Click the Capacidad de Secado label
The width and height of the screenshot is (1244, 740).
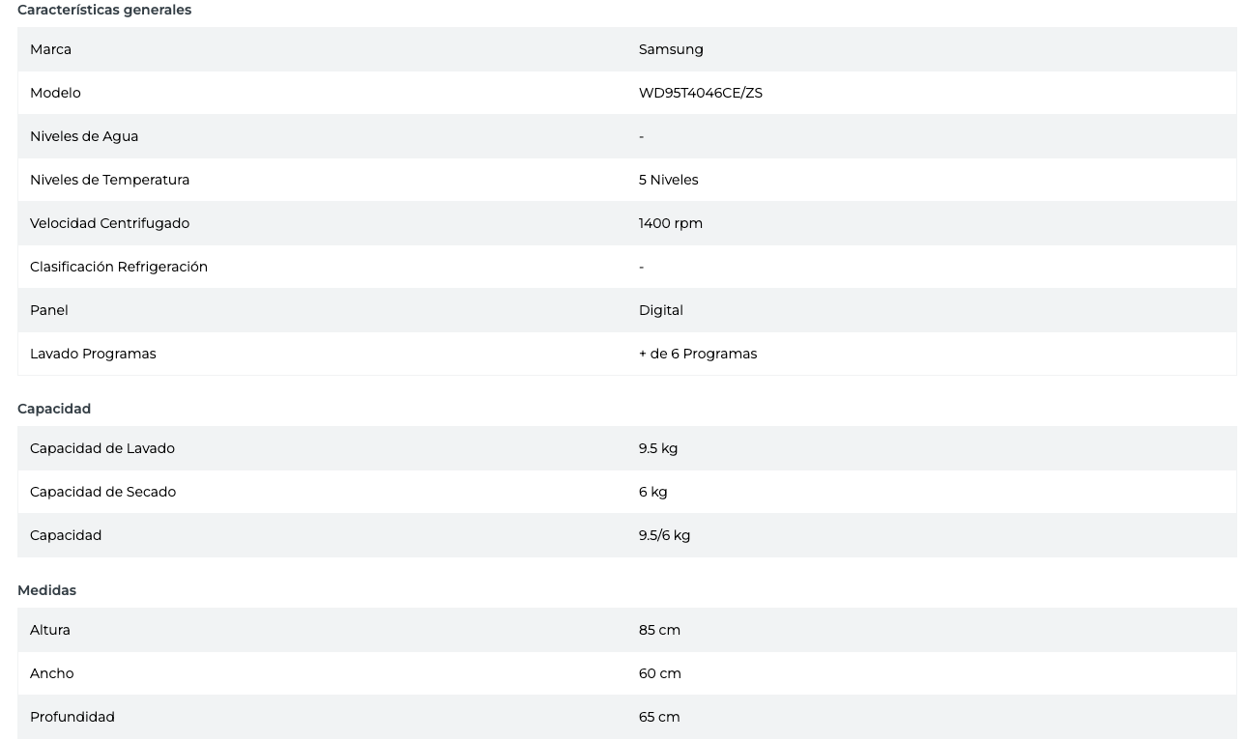click(x=102, y=492)
